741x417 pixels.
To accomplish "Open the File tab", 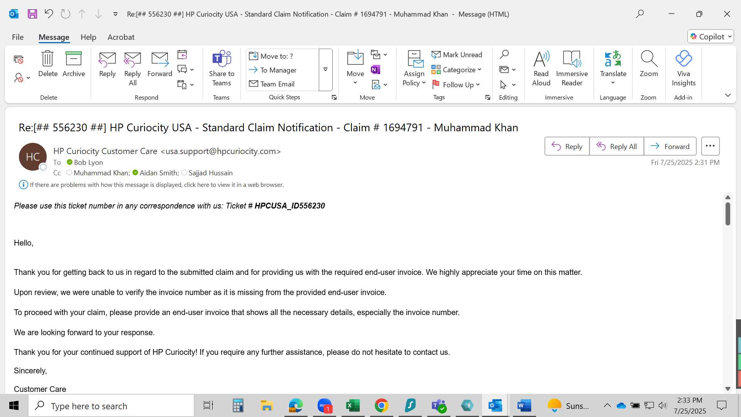I will click(18, 37).
